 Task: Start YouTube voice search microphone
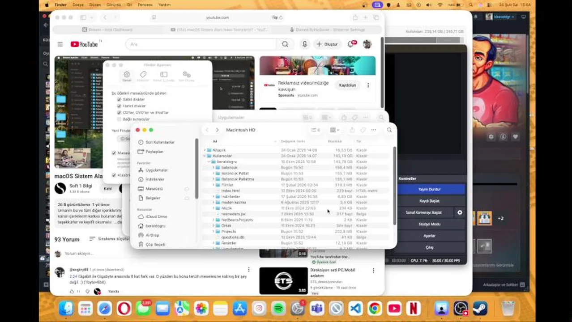[x=305, y=44]
